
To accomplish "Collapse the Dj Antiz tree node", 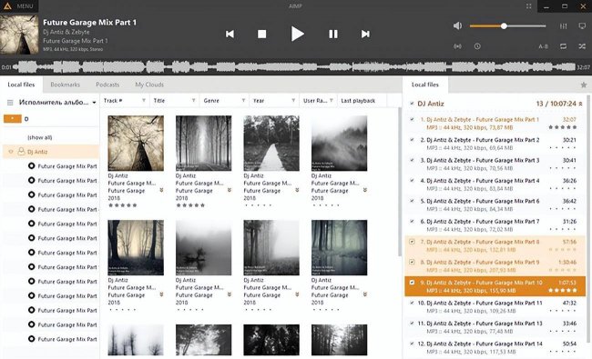I will click(x=11, y=152).
